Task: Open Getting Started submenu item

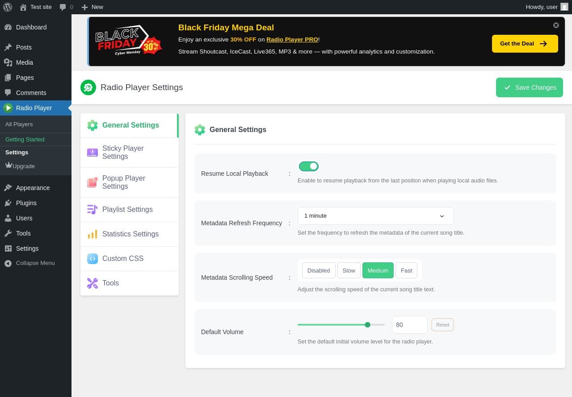Action: 36,139
